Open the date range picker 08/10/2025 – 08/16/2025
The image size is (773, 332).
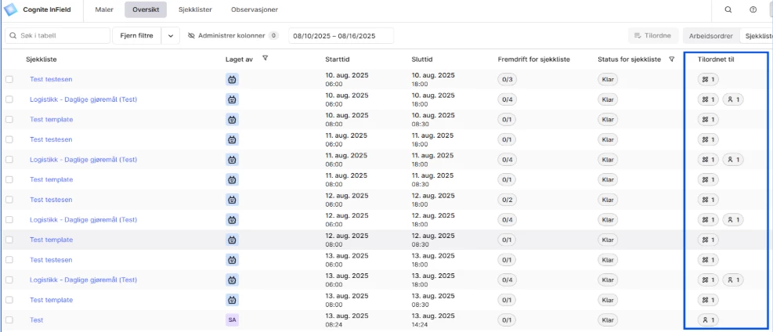(x=341, y=36)
